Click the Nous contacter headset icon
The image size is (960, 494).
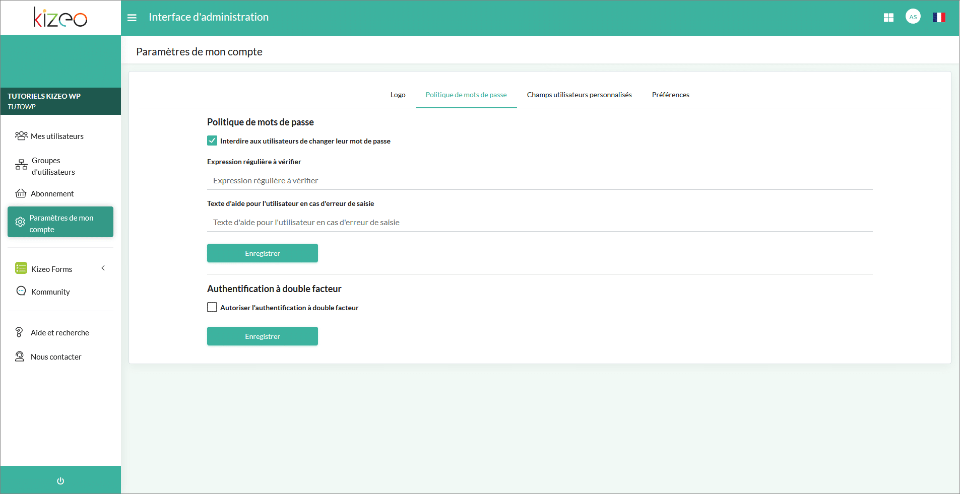20,357
